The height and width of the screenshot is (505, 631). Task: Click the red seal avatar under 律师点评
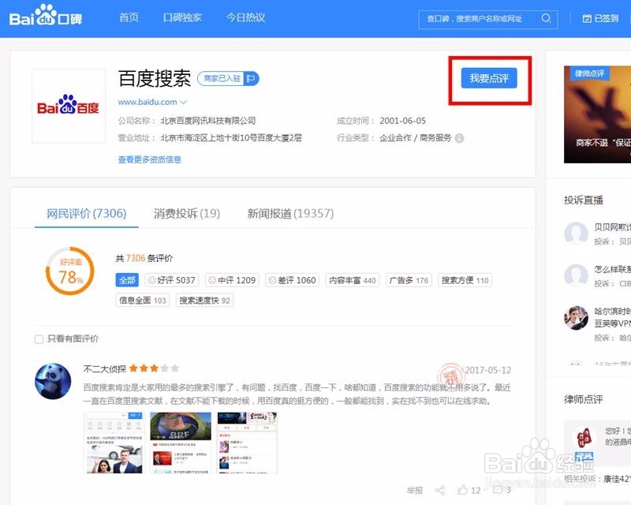pos(584,438)
